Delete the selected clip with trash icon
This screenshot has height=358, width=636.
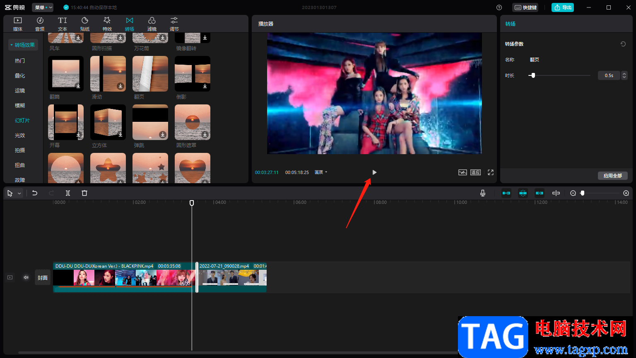[84, 193]
